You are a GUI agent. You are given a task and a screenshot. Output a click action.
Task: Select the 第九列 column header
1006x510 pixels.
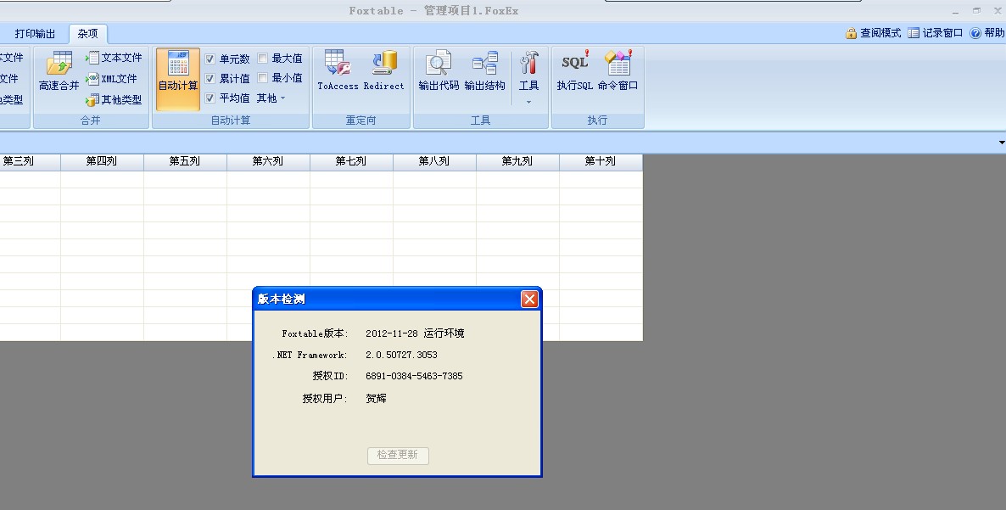517,162
